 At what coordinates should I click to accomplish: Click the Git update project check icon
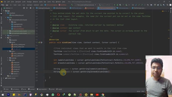[x=136, y=5]
